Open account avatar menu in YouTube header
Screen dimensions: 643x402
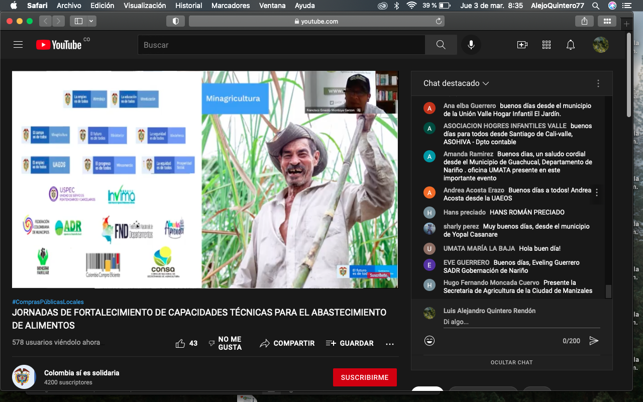(601, 45)
